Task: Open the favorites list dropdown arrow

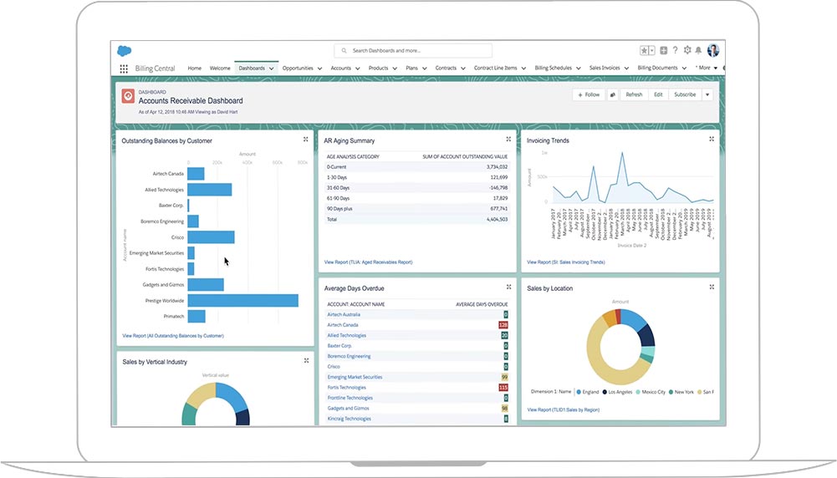Action: pyautogui.click(x=651, y=51)
